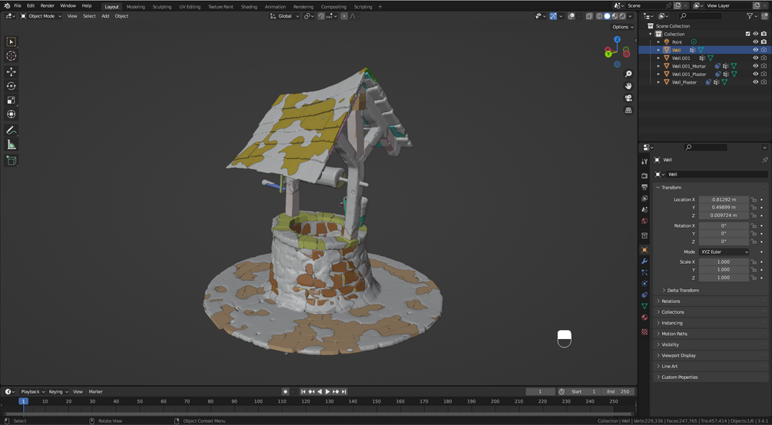The width and height of the screenshot is (772, 425).
Task: Toggle Collection exclude checkbox in outliner
Action: (748, 34)
